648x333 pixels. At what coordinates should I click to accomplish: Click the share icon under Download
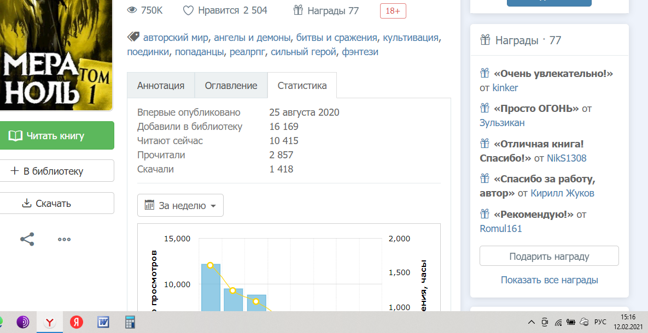pyautogui.click(x=27, y=239)
